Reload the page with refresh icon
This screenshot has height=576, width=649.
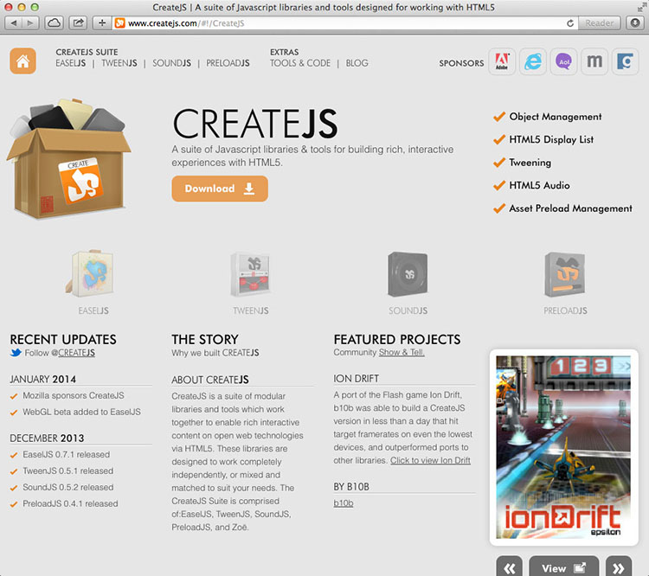(x=570, y=23)
